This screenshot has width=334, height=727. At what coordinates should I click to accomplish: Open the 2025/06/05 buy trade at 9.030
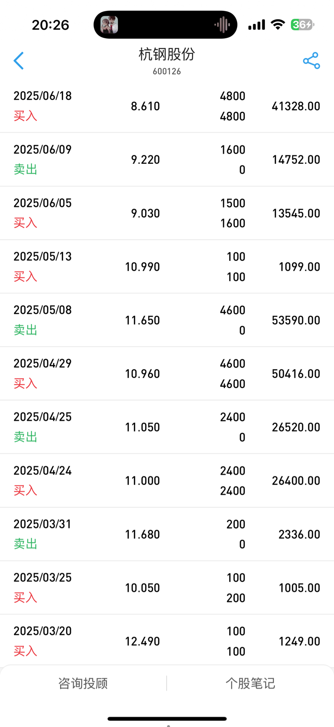(167, 213)
